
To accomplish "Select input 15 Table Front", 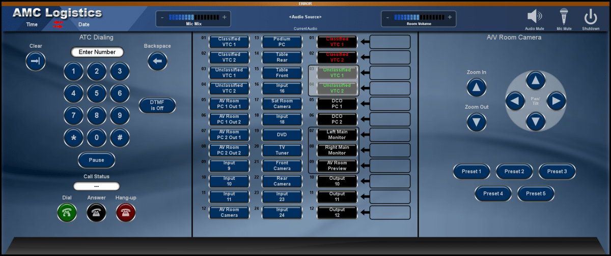I will pyautogui.click(x=282, y=73).
